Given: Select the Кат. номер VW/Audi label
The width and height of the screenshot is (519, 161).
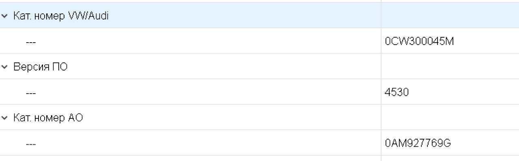Looking at the screenshot, I should pos(61,16).
